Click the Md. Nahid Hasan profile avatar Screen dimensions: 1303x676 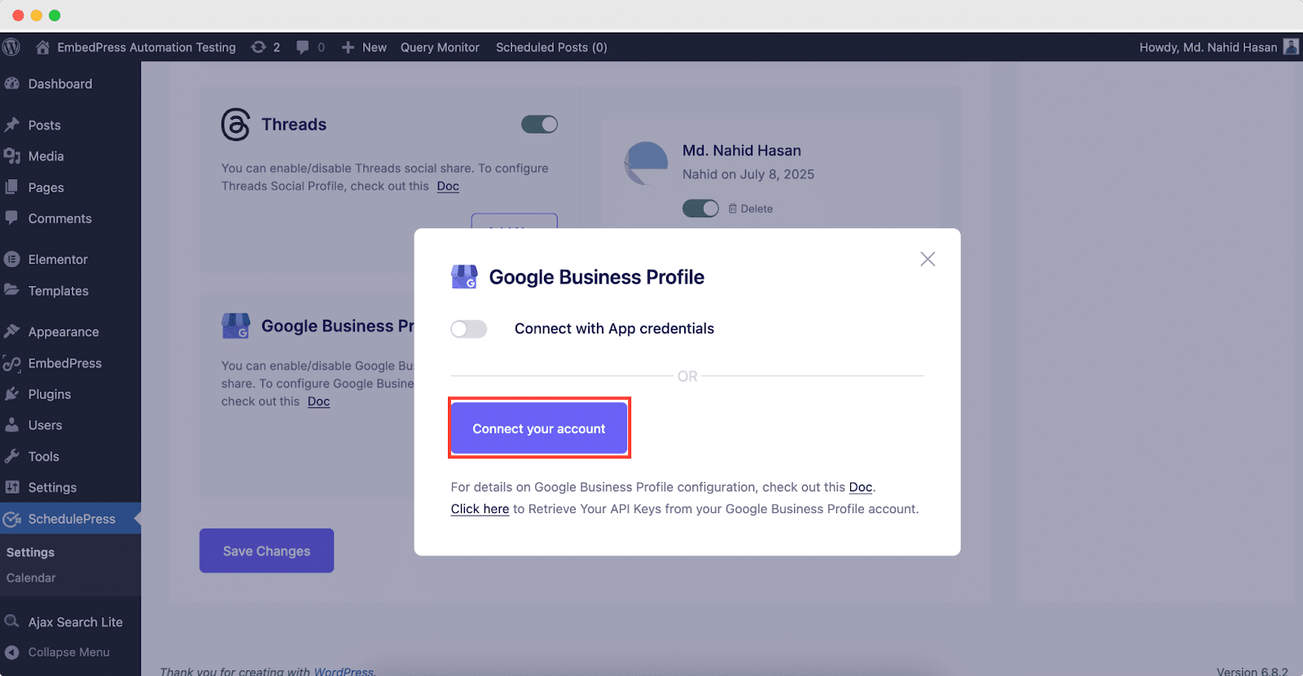pos(647,163)
